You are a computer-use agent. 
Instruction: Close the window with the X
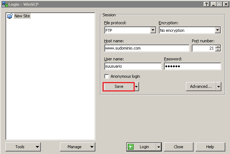pyautogui.click(x=226, y=4)
